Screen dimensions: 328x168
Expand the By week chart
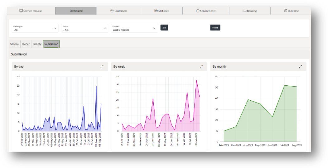tap(201, 66)
